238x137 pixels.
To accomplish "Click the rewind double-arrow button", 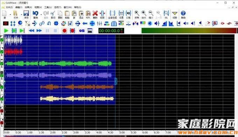I will click(31, 31).
